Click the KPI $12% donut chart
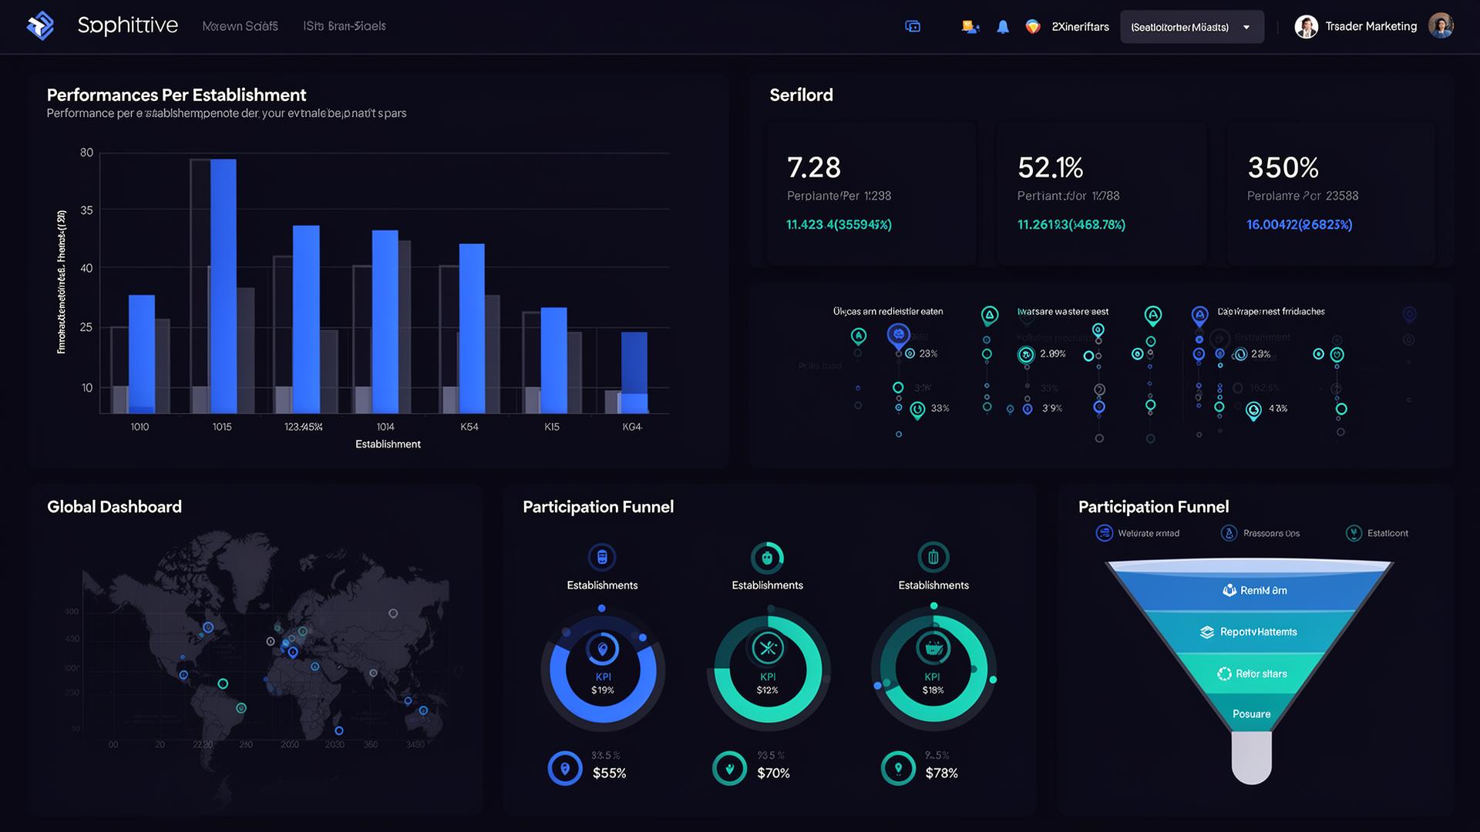 pos(768,670)
